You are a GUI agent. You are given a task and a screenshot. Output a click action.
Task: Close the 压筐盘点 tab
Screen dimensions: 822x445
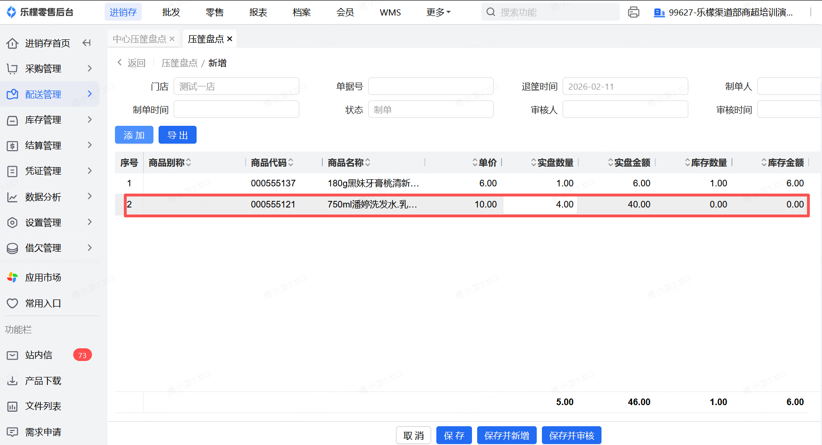point(229,39)
